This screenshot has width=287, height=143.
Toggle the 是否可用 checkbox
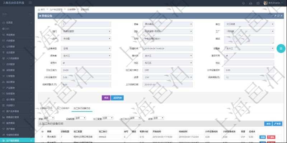tap(226, 56)
